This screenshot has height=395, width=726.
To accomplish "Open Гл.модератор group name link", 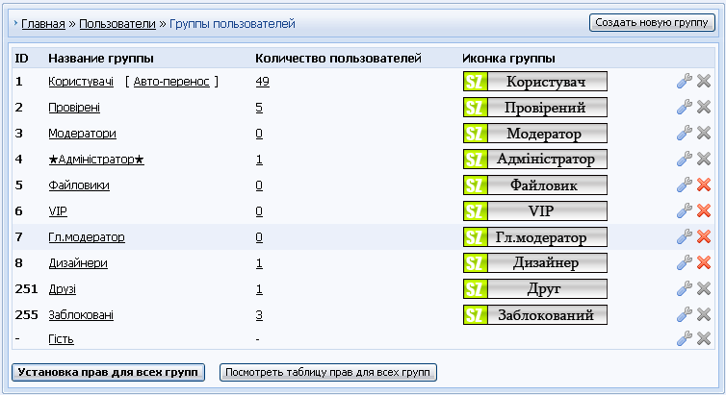I will tap(87, 237).
